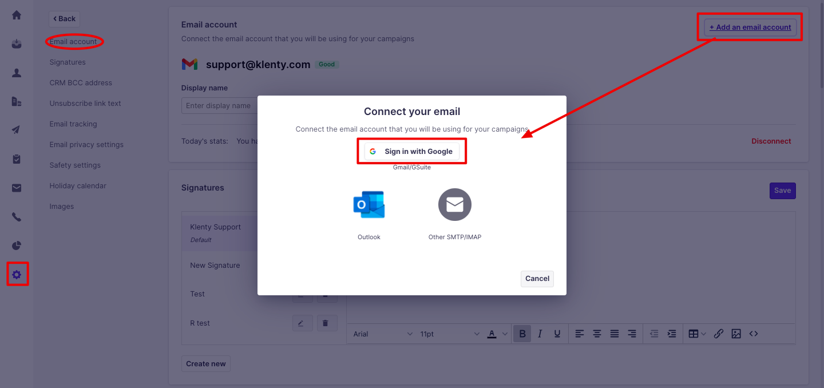Screen dimensions: 824x388
Task: Choose the Other SMTP/IMAP envelope icon
Action: tap(455, 204)
